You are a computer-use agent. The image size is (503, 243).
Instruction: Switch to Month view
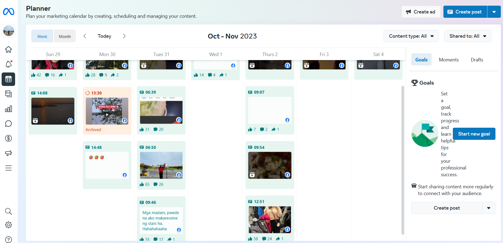pos(65,36)
